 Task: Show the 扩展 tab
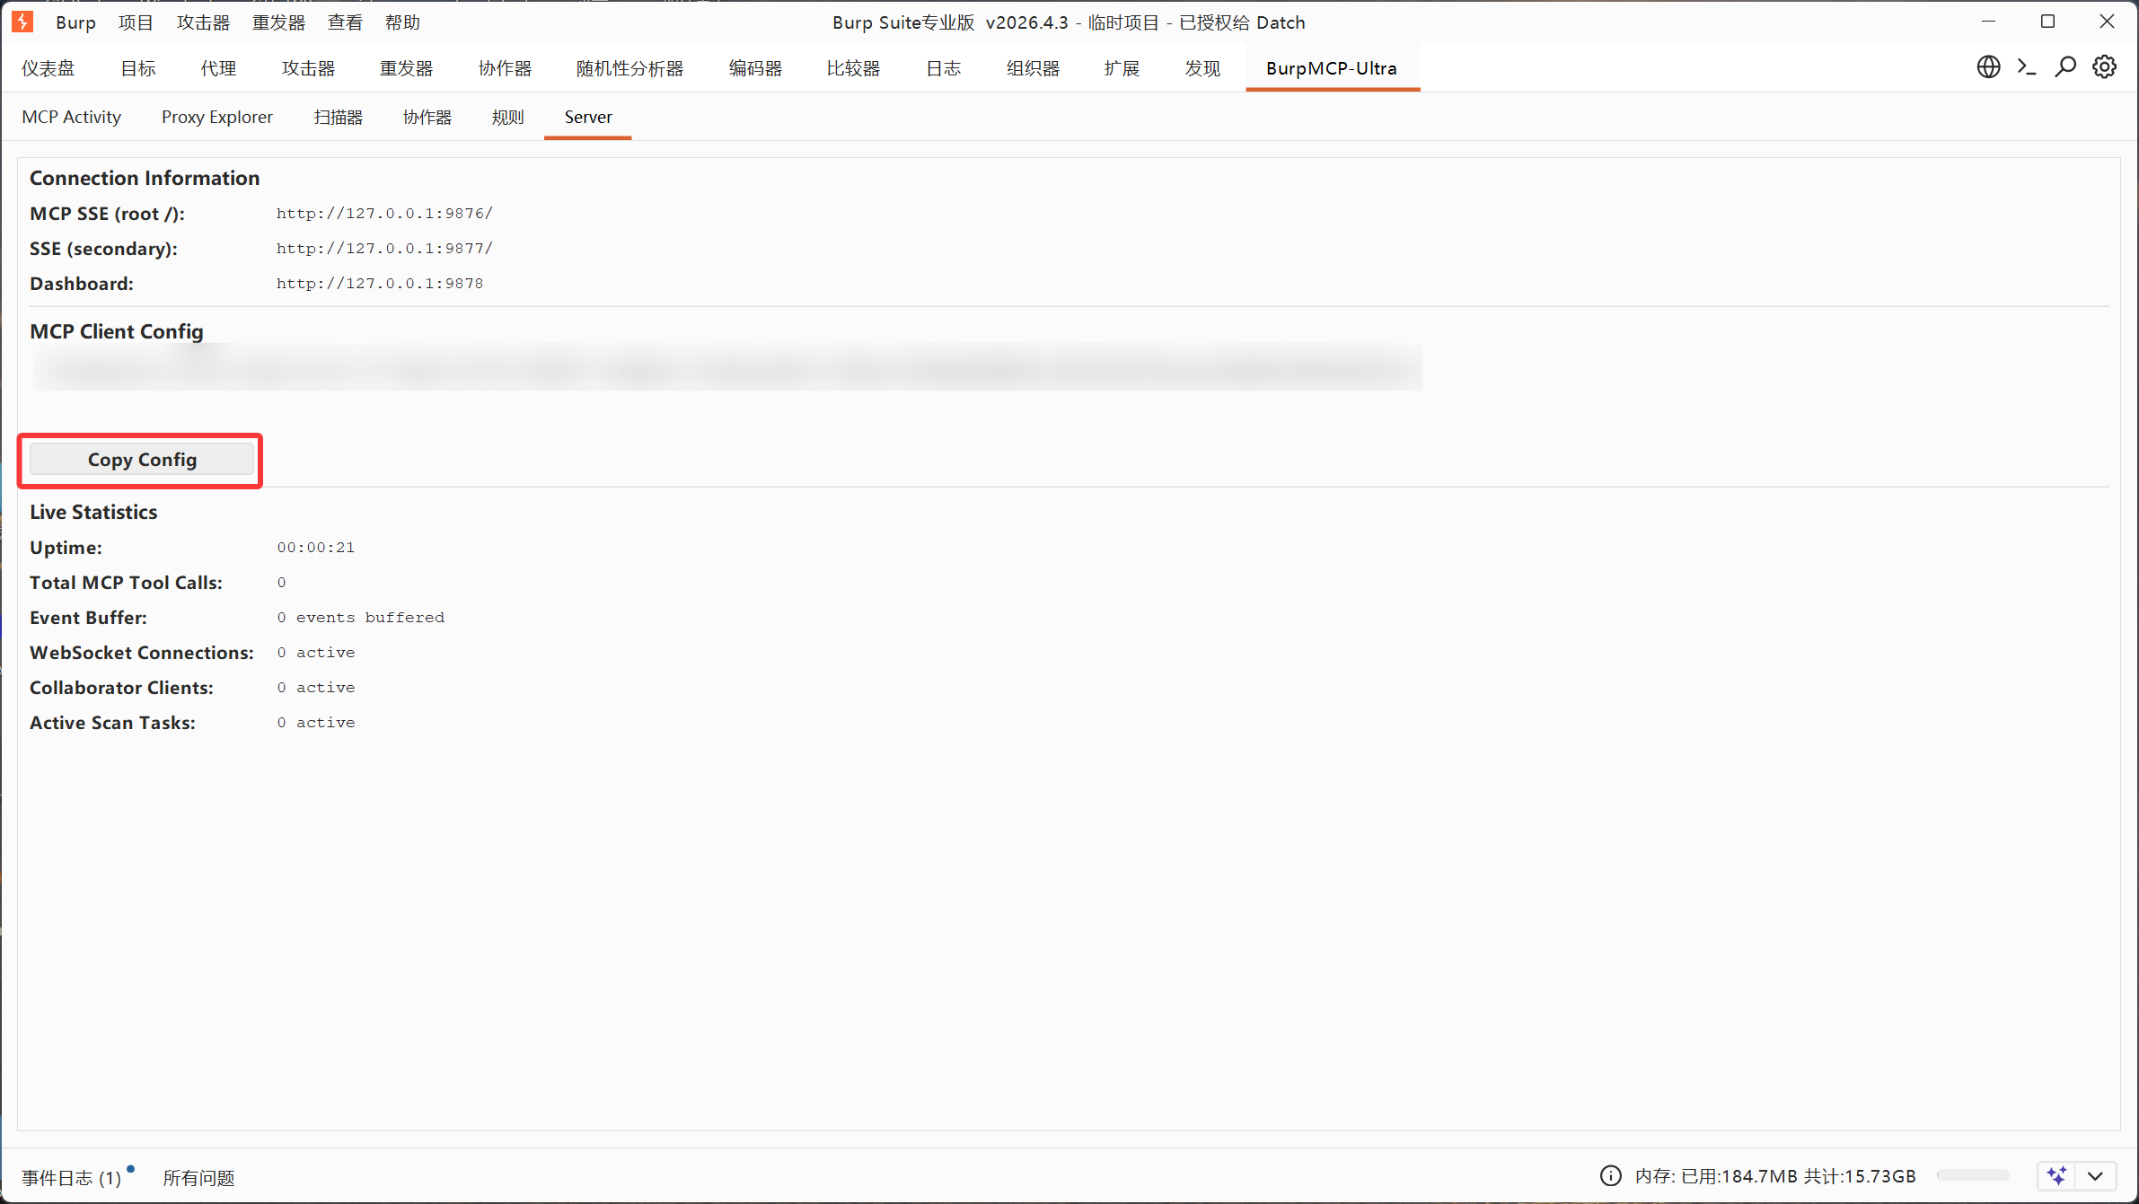(1122, 68)
